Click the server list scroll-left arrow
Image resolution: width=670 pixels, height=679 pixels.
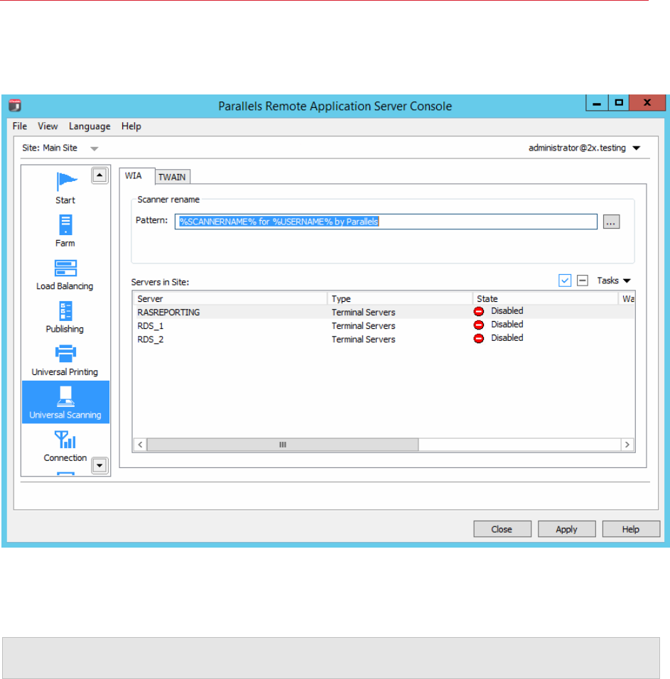[x=140, y=445]
